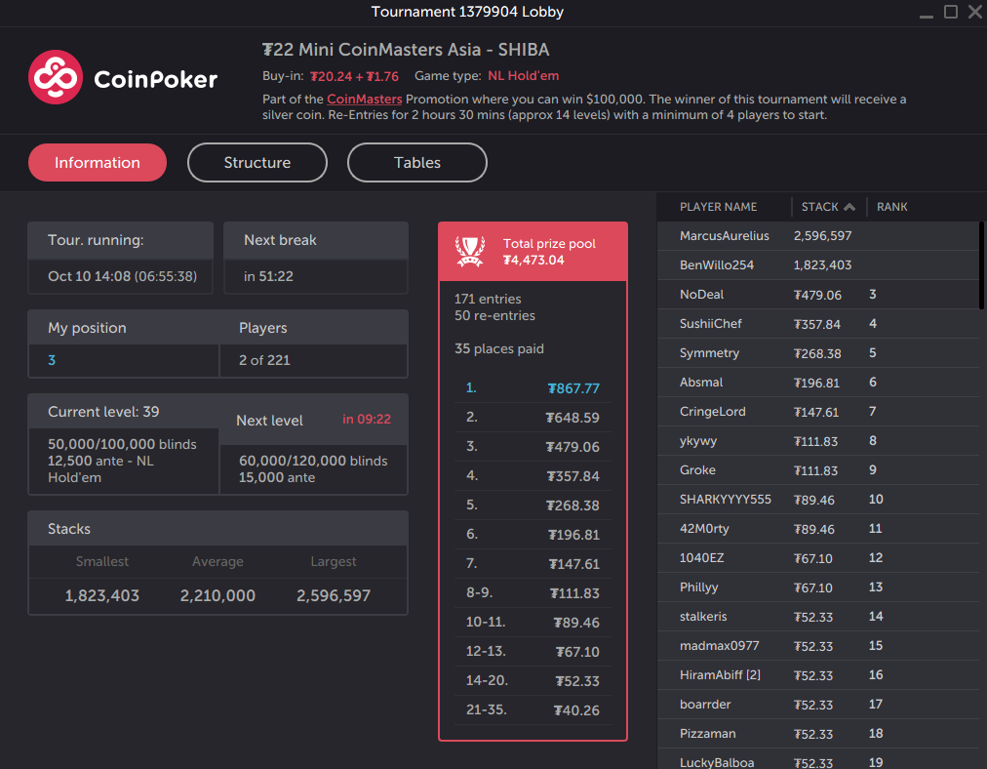The image size is (987, 769).
Task: Select MarcusAurelius in the player list
Action: pos(817,235)
